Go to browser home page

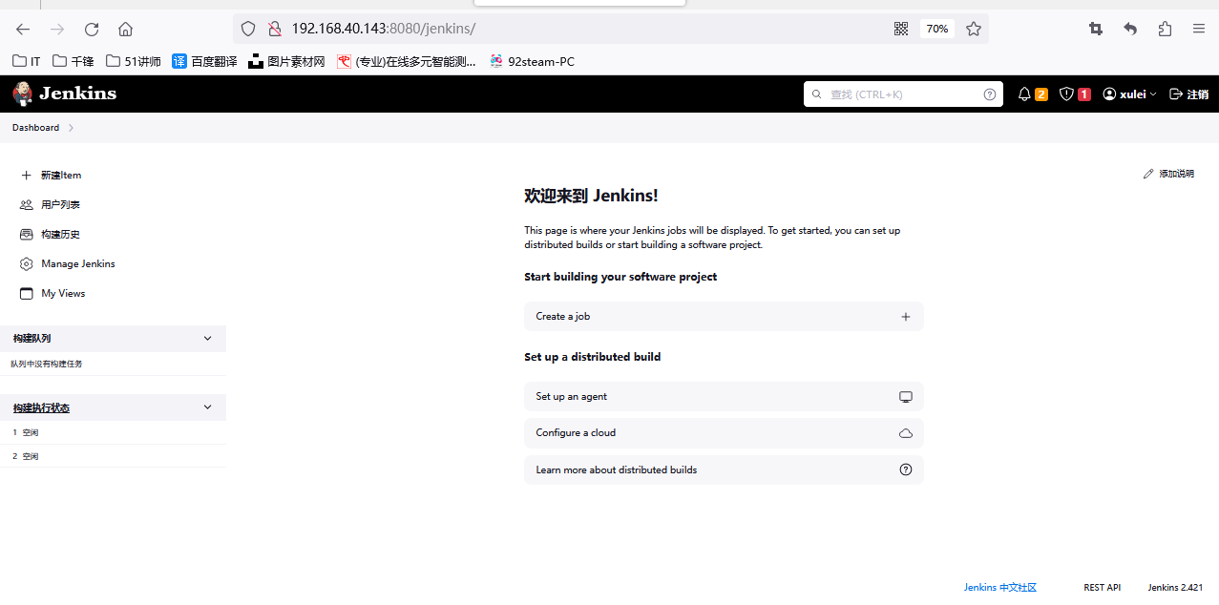pyautogui.click(x=126, y=29)
